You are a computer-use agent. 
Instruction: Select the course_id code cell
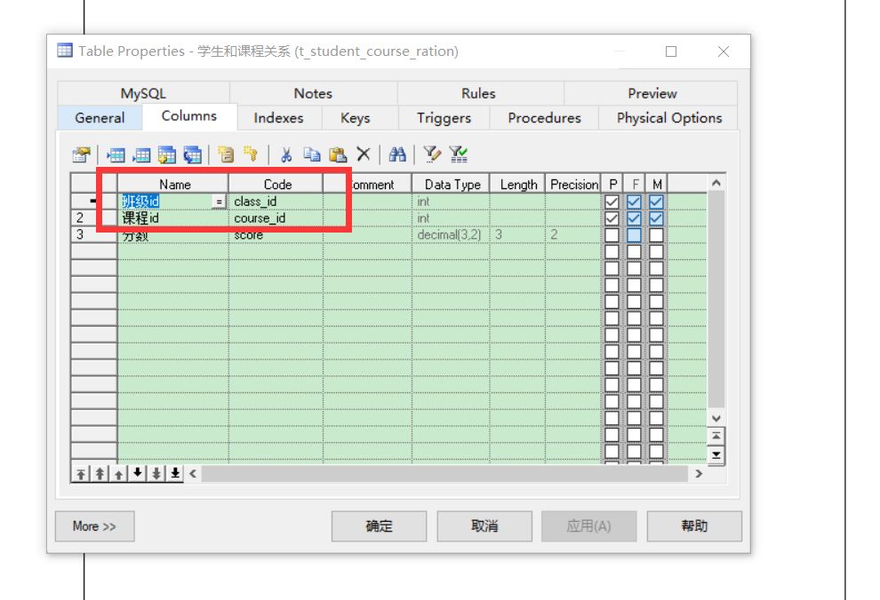pos(276,218)
